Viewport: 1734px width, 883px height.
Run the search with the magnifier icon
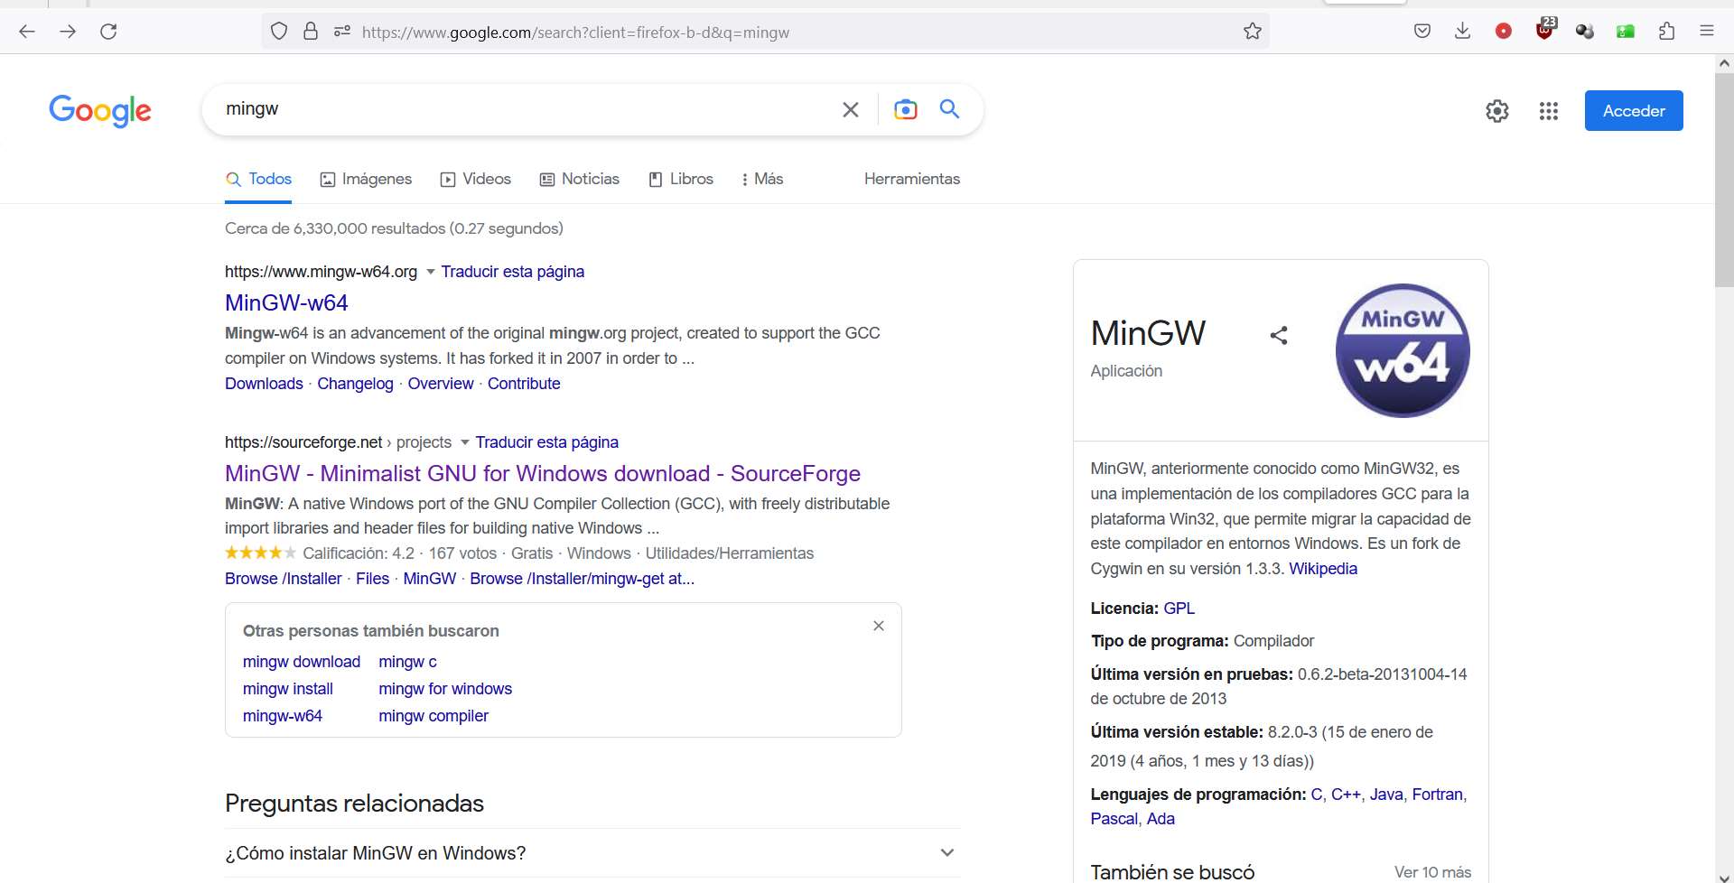click(x=948, y=109)
